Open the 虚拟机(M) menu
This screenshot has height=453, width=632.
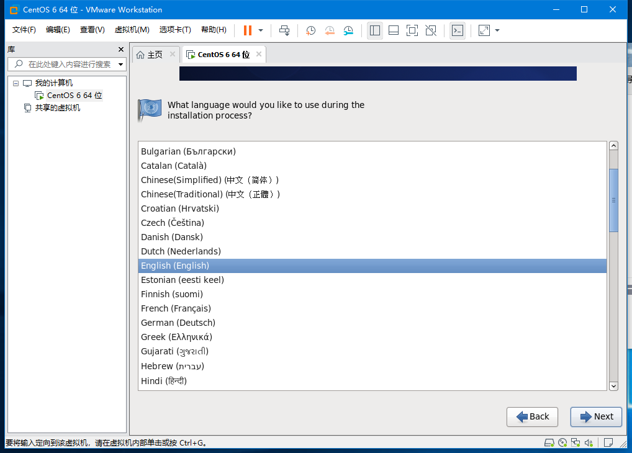pyautogui.click(x=132, y=30)
